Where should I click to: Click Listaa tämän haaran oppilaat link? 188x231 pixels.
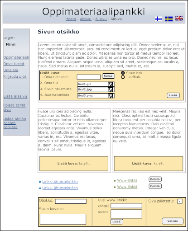click(x=14, y=123)
